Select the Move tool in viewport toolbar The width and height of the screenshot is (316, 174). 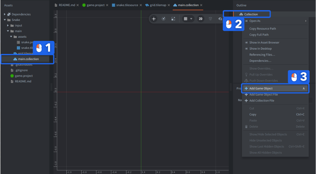click(x=154, y=19)
